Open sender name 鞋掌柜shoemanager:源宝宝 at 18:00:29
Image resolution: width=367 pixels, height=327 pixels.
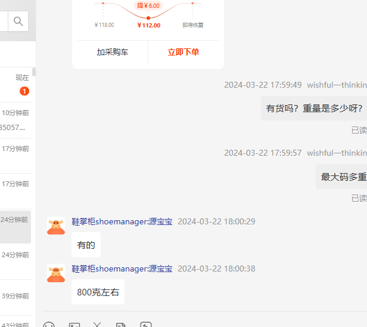click(x=122, y=221)
